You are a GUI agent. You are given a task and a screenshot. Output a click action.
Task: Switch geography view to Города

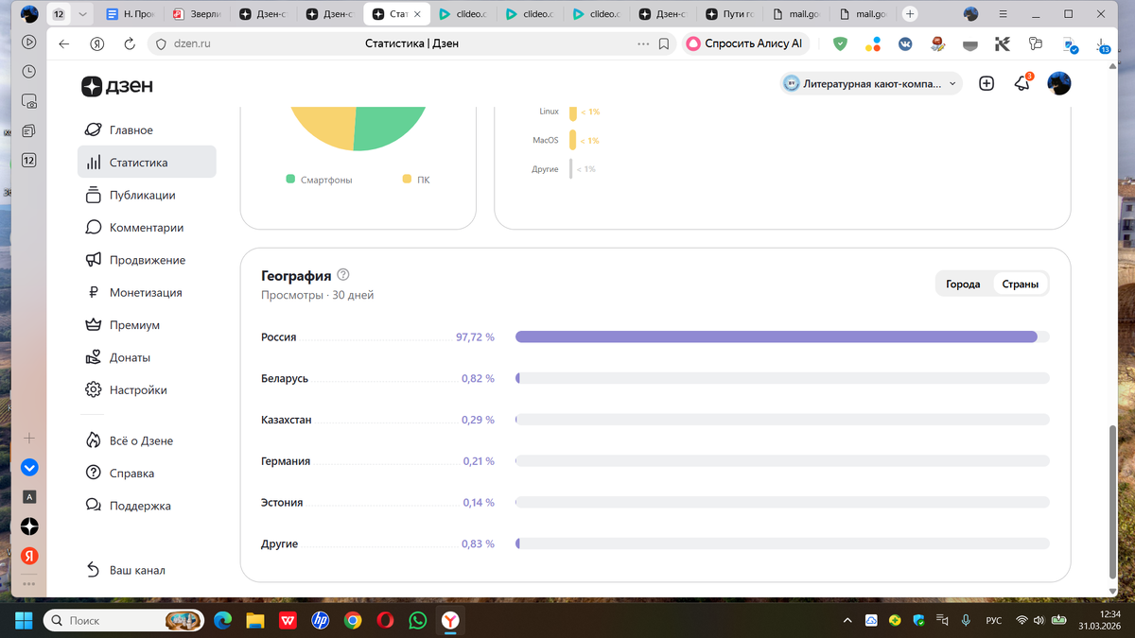pyautogui.click(x=963, y=285)
